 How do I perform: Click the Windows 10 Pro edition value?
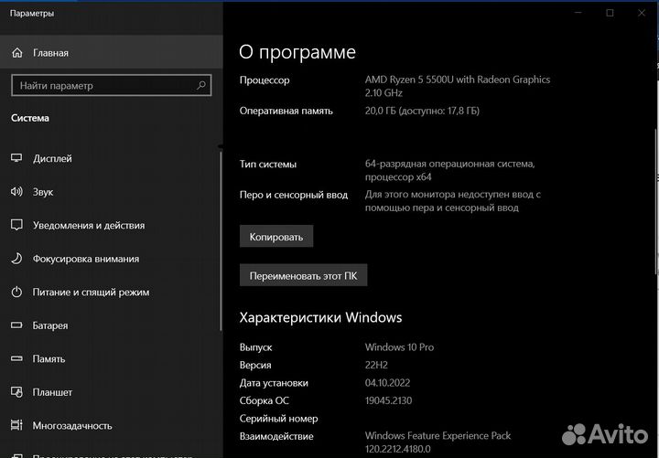tap(399, 347)
